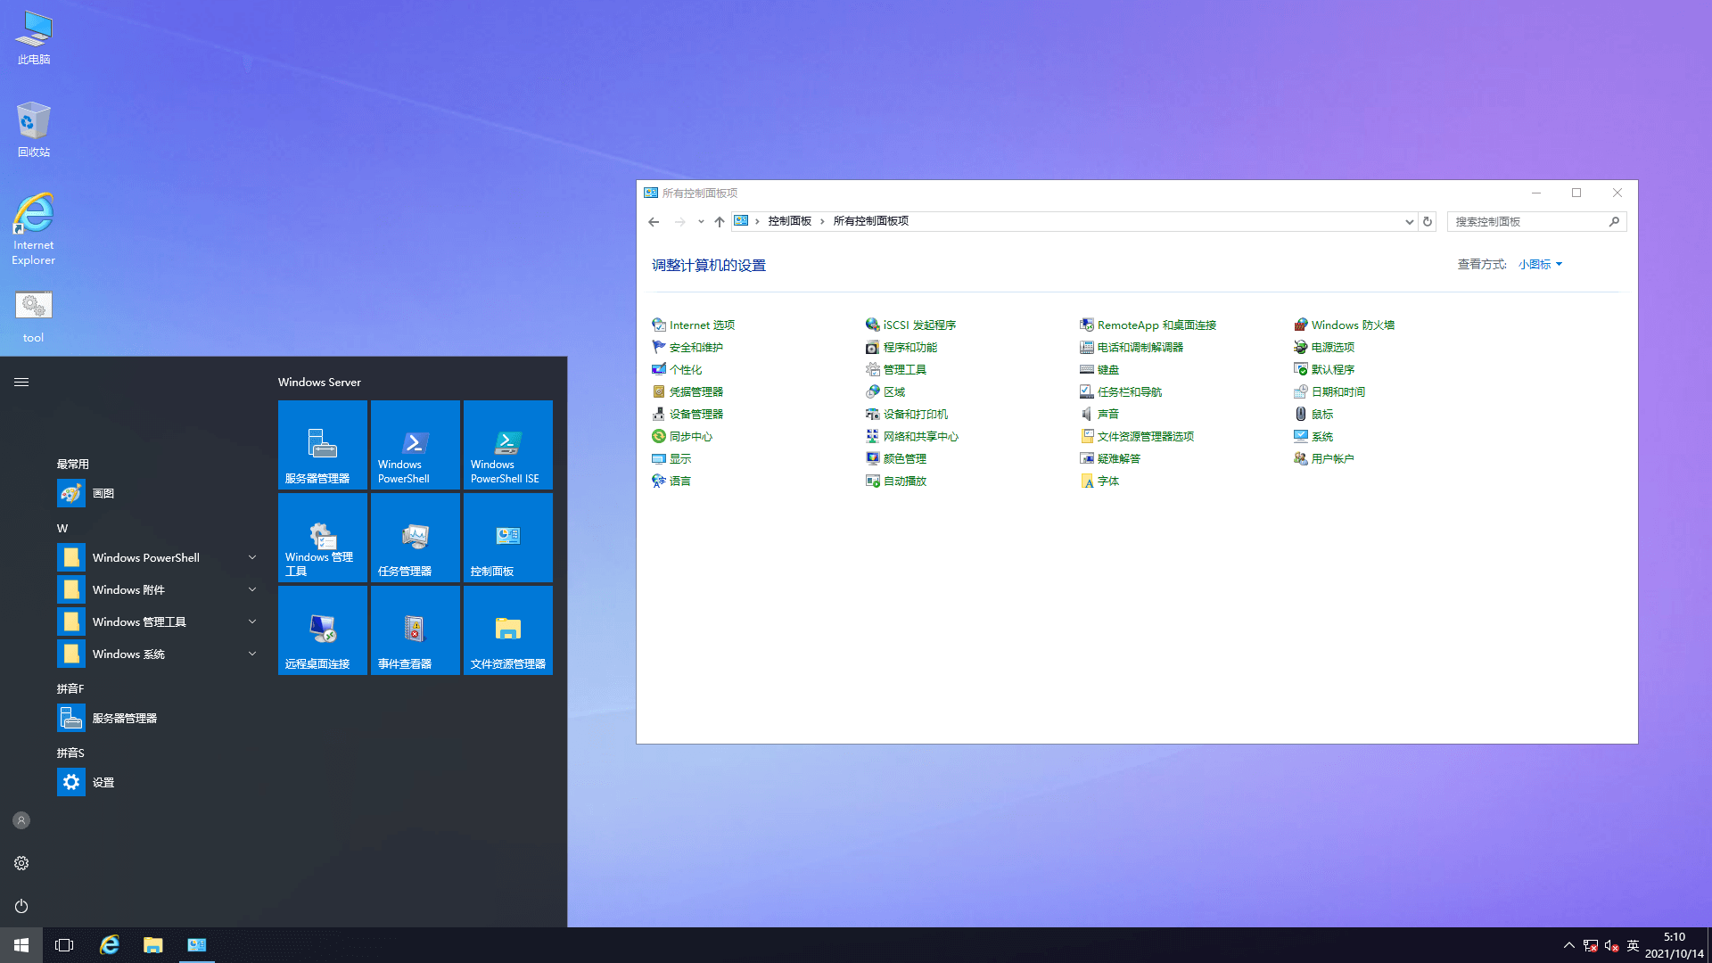Open the view mode dropdown 小图标
1712x963 pixels.
[x=1540, y=264]
